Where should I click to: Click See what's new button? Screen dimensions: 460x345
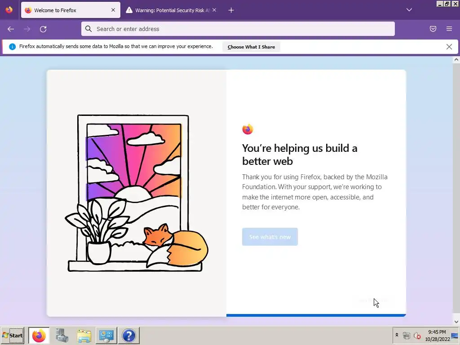[270, 237]
